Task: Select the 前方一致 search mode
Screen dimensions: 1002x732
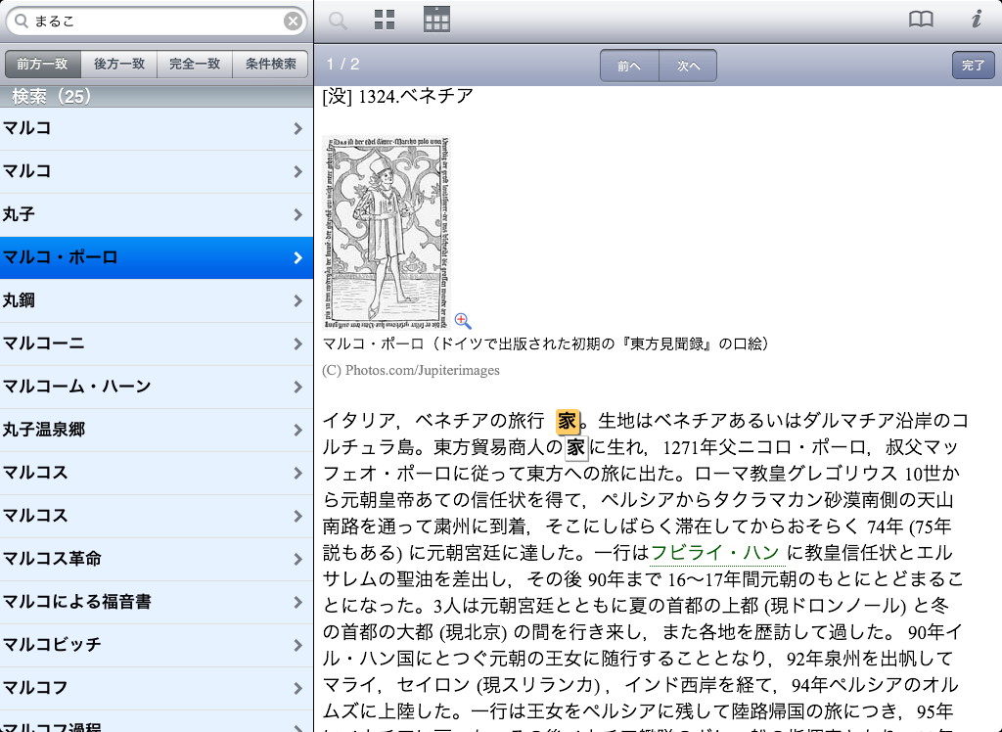Action: 42,65
